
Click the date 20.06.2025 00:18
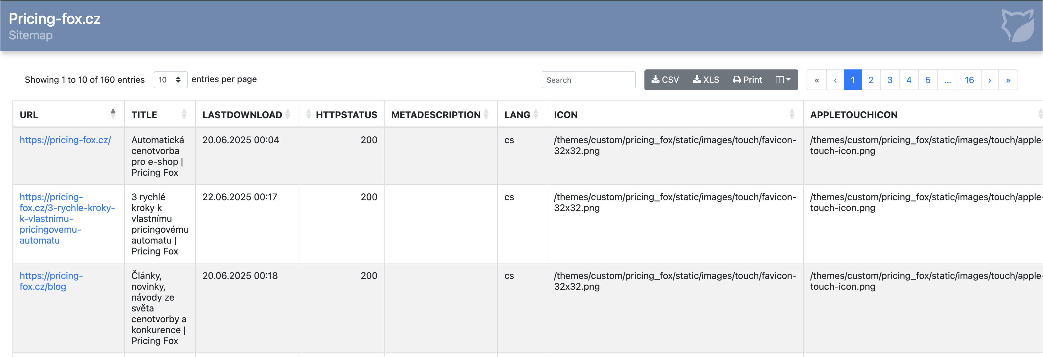point(240,276)
